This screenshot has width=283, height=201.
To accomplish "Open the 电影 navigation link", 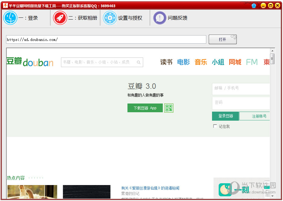I will click(183, 62).
